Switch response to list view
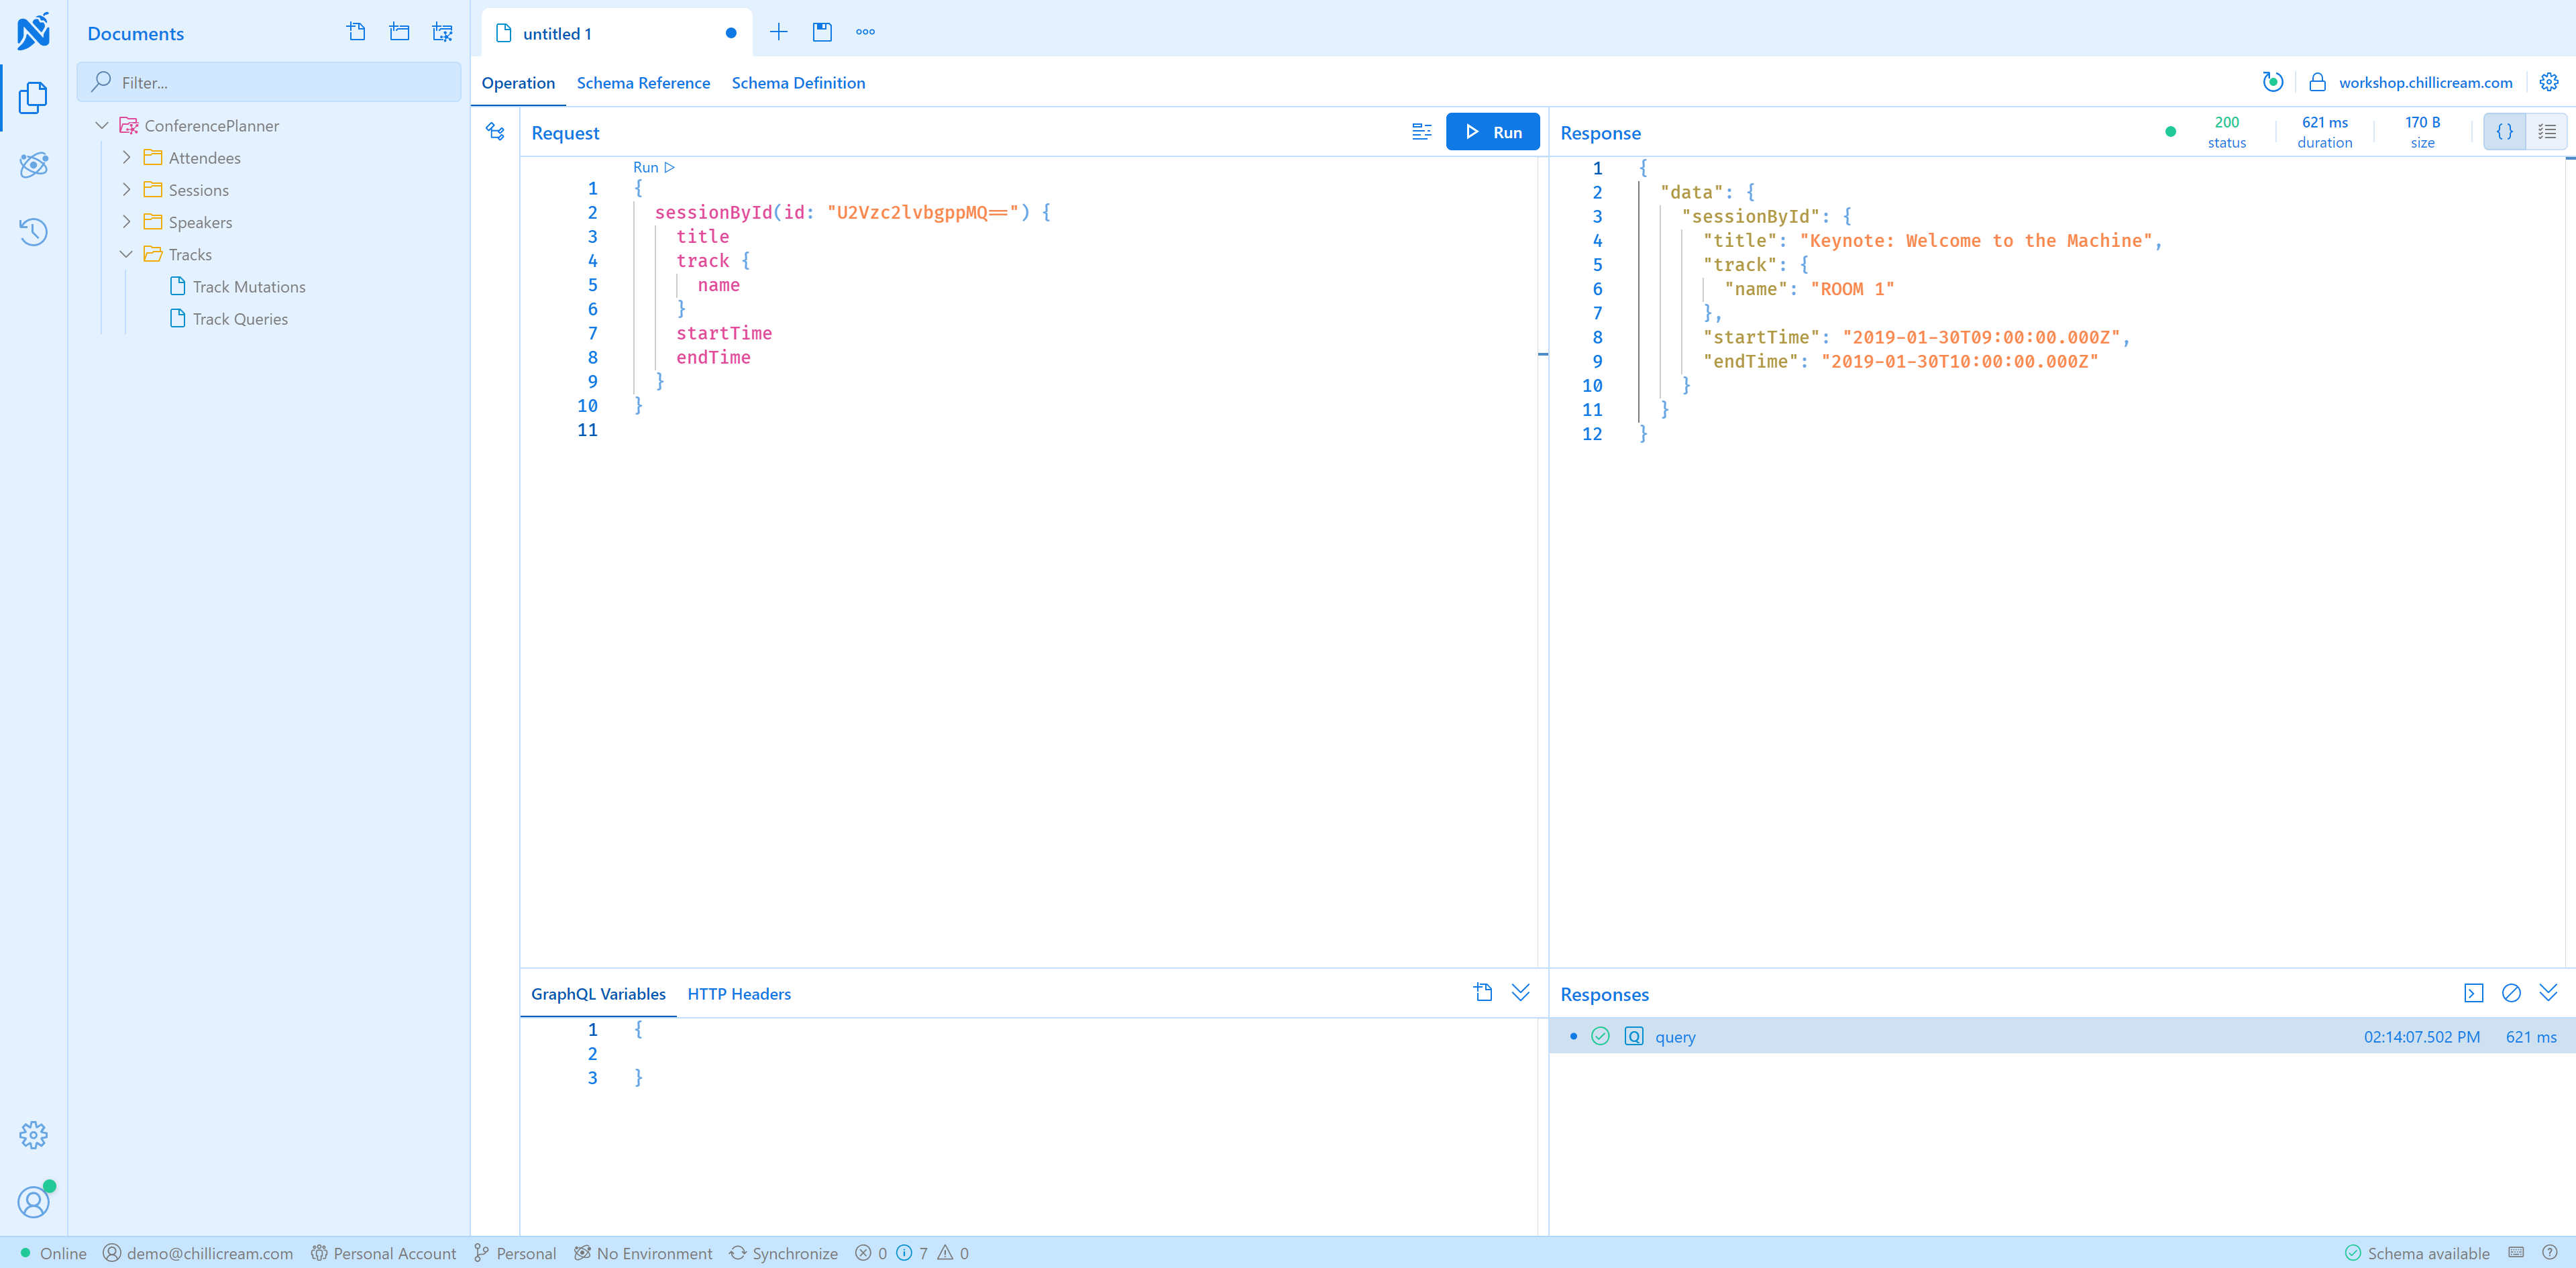 point(2546,132)
